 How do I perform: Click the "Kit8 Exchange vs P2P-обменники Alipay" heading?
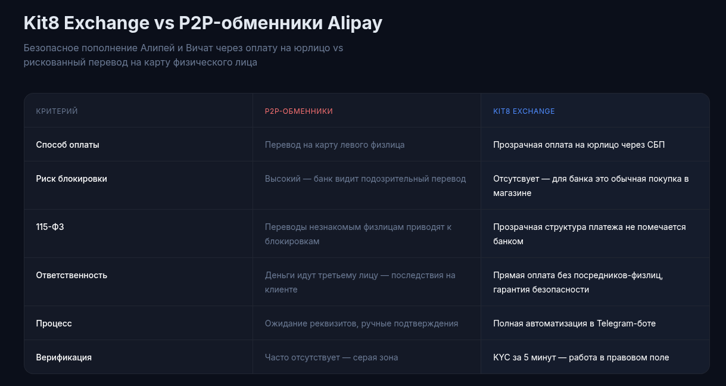(x=203, y=23)
